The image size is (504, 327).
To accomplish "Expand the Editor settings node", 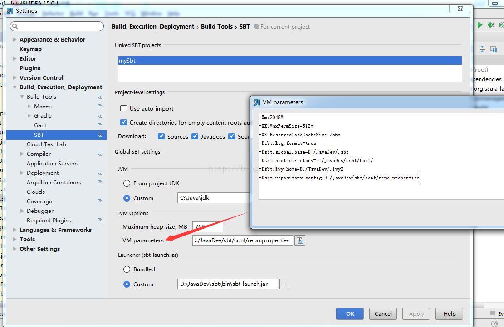I will pos(15,59).
